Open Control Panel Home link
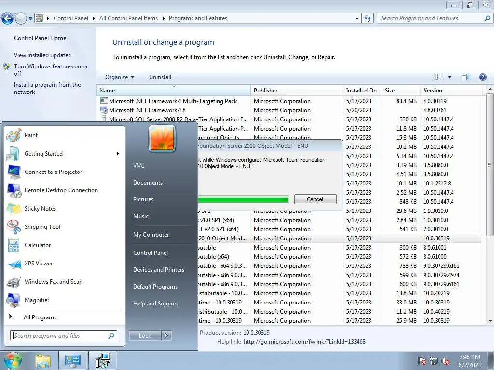 [x=40, y=38]
